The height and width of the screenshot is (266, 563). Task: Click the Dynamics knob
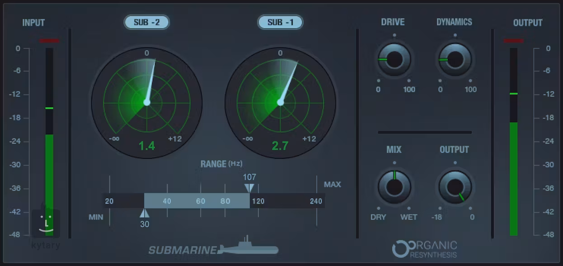[455, 60]
